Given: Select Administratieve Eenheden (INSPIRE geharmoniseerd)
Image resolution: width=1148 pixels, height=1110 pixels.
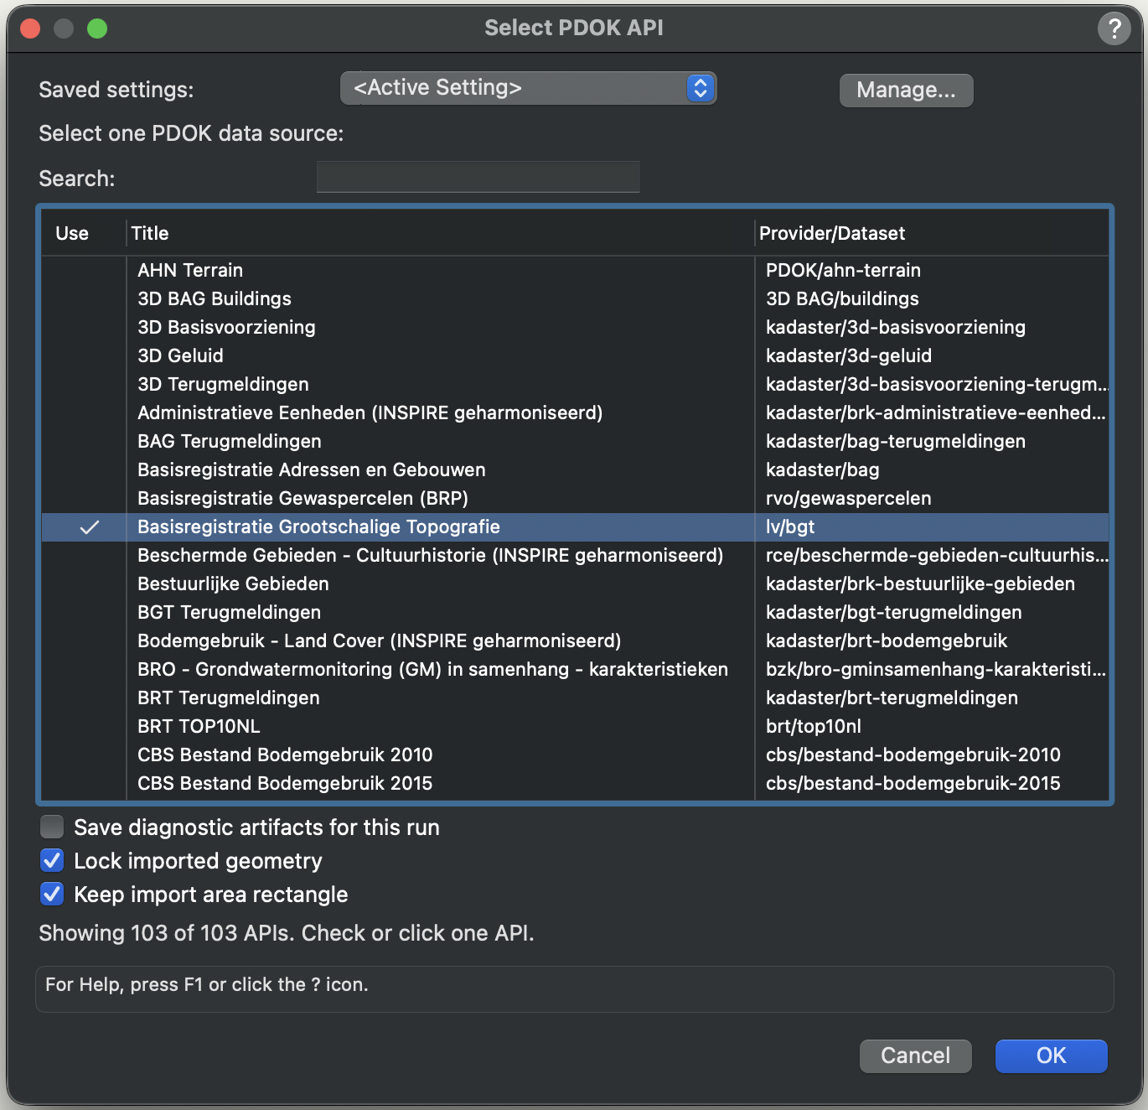Looking at the screenshot, I should pos(575,412).
